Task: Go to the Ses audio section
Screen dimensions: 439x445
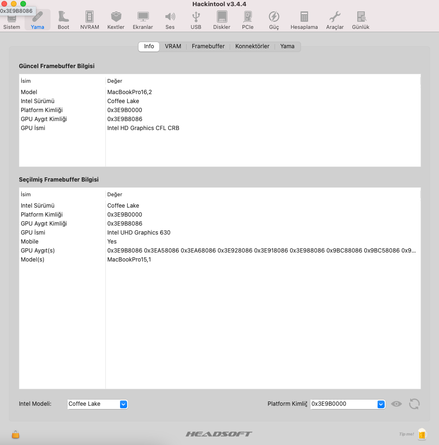Action: [170, 20]
